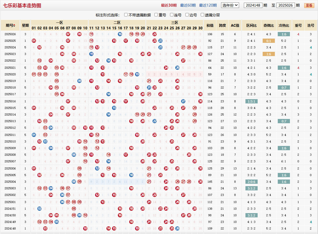Click orange 1:6 cell in row 2025023
The height and width of the screenshot is (234, 318).
269,54
